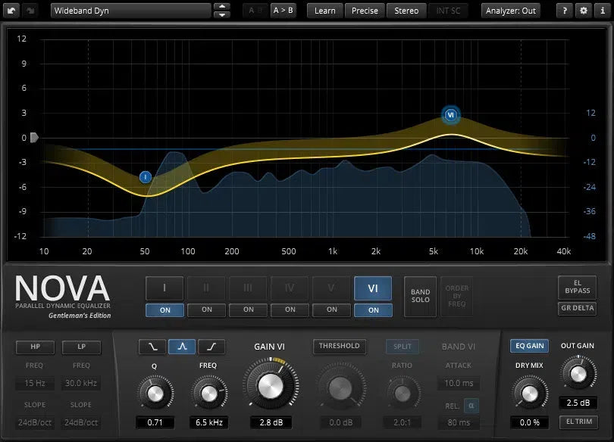Step to the next preset with the down arrow

[x=221, y=14]
